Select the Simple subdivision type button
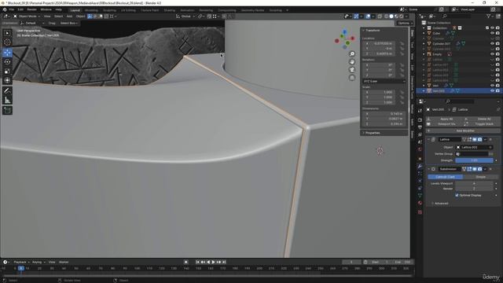503x283 pixels. click(480, 177)
